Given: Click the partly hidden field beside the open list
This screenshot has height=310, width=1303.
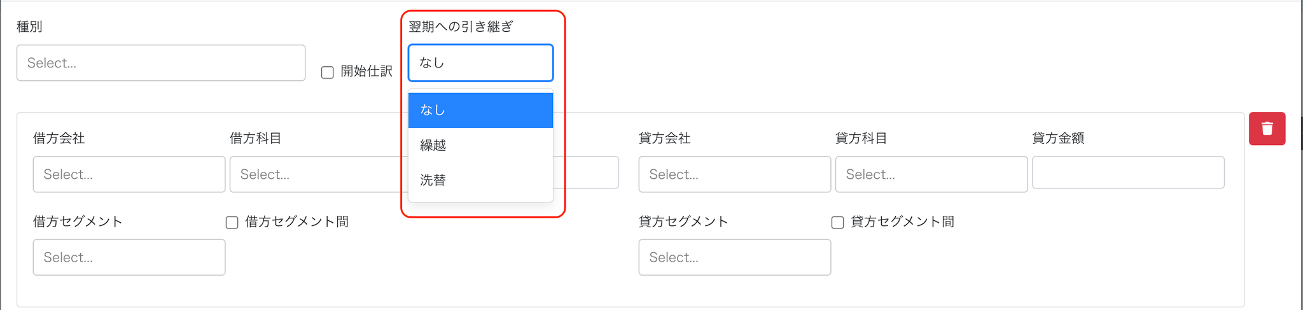Looking at the screenshot, I should point(587,173).
